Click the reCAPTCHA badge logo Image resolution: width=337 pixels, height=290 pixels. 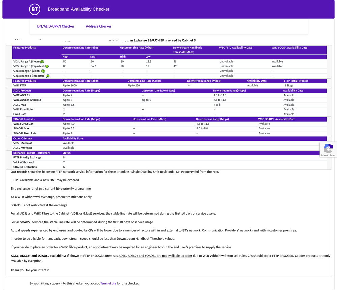(x=328, y=148)
